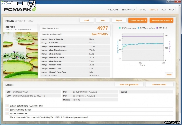Open the LOG tab
The height and width of the screenshot is (125, 182).
pyautogui.click(x=163, y=9)
